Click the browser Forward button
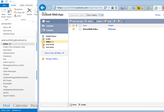This screenshot has width=164, height=112. 49,8
